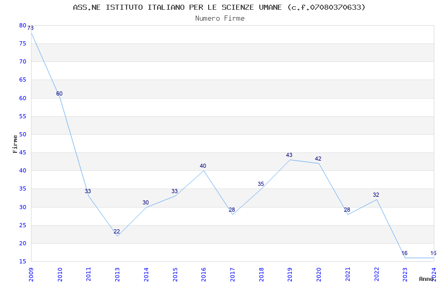Select the 2010 x-axis year label

(x=59, y=275)
